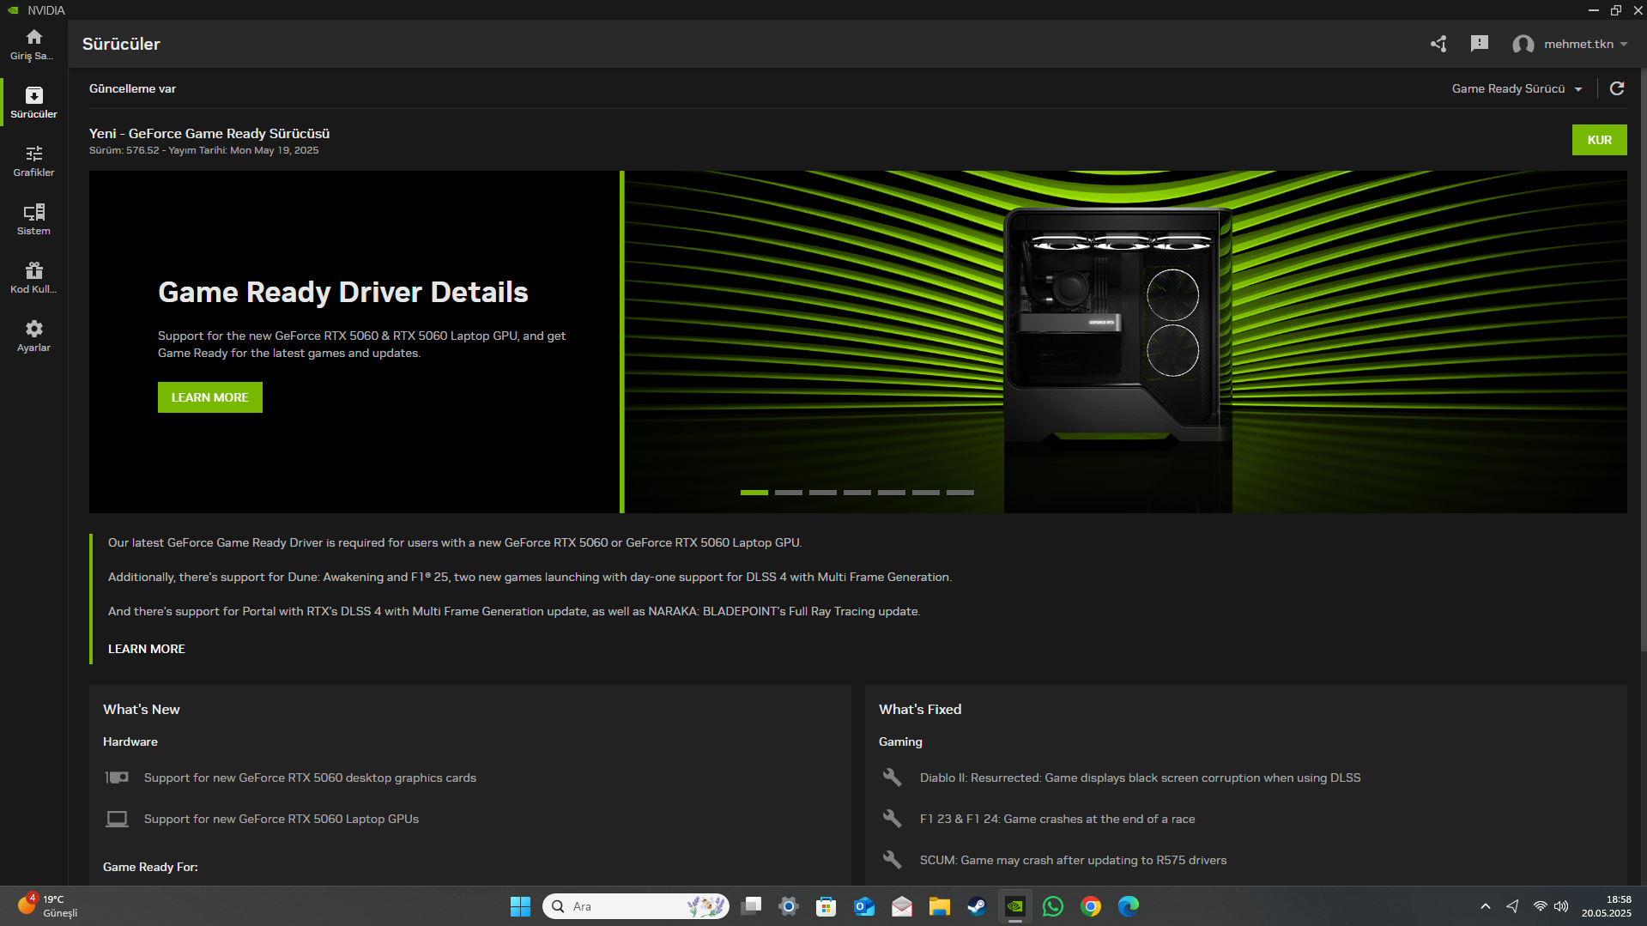The image size is (1647, 926).
Task: Click the graphics card icon beside desktop entry
Action: [117, 778]
